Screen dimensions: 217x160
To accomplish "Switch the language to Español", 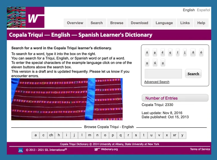I will click(x=203, y=10).
